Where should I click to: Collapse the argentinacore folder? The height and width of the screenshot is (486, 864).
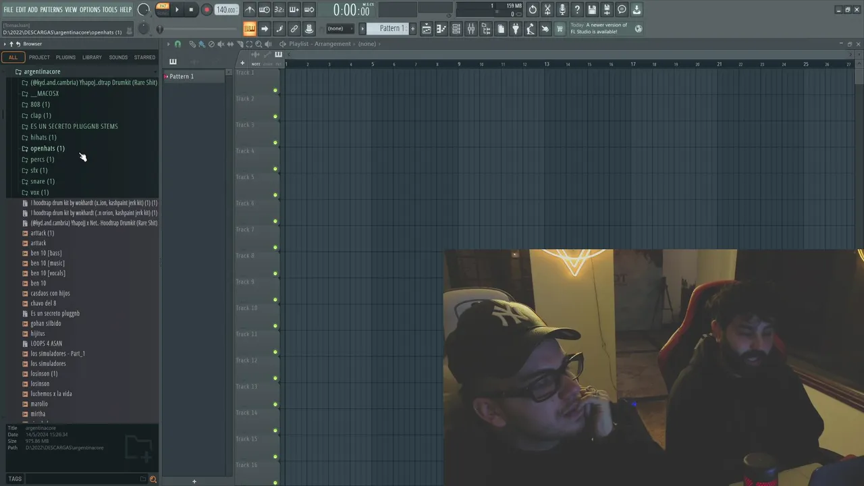(42, 72)
